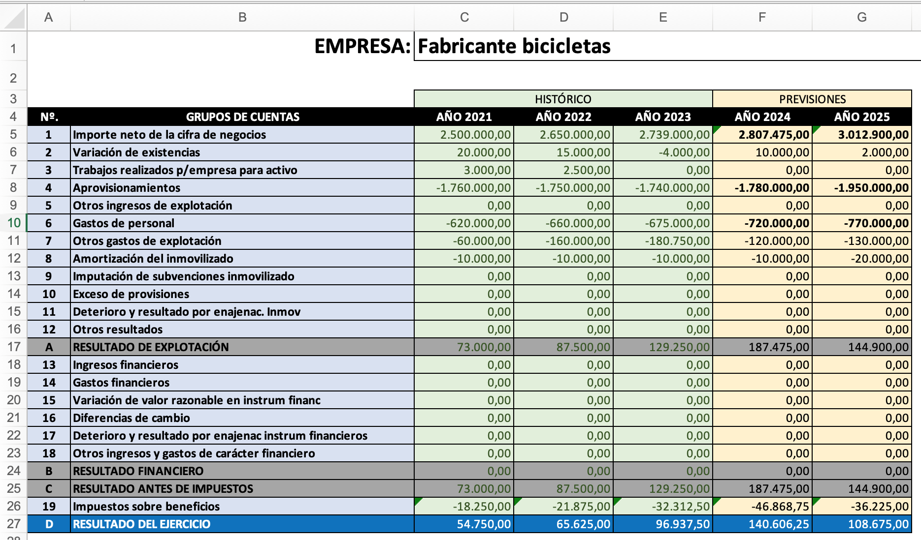
Task: Select column C header
Action: click(463, 18)
